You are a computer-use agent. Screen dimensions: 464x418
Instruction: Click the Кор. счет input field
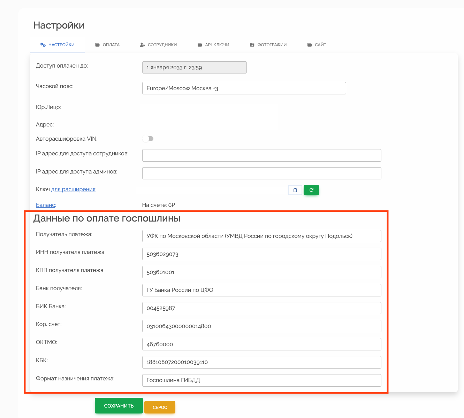262,326
